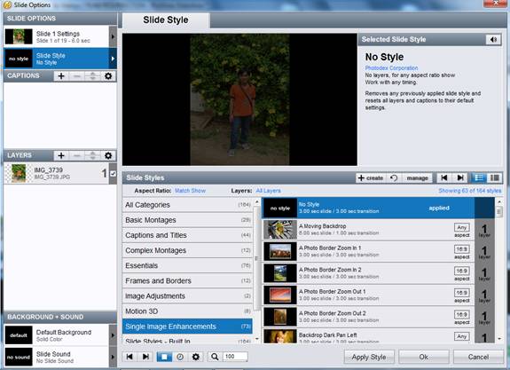This screenshot has width=510, height=370.
Task: Switch to compact column view of styles
Action: click(494, 177)
